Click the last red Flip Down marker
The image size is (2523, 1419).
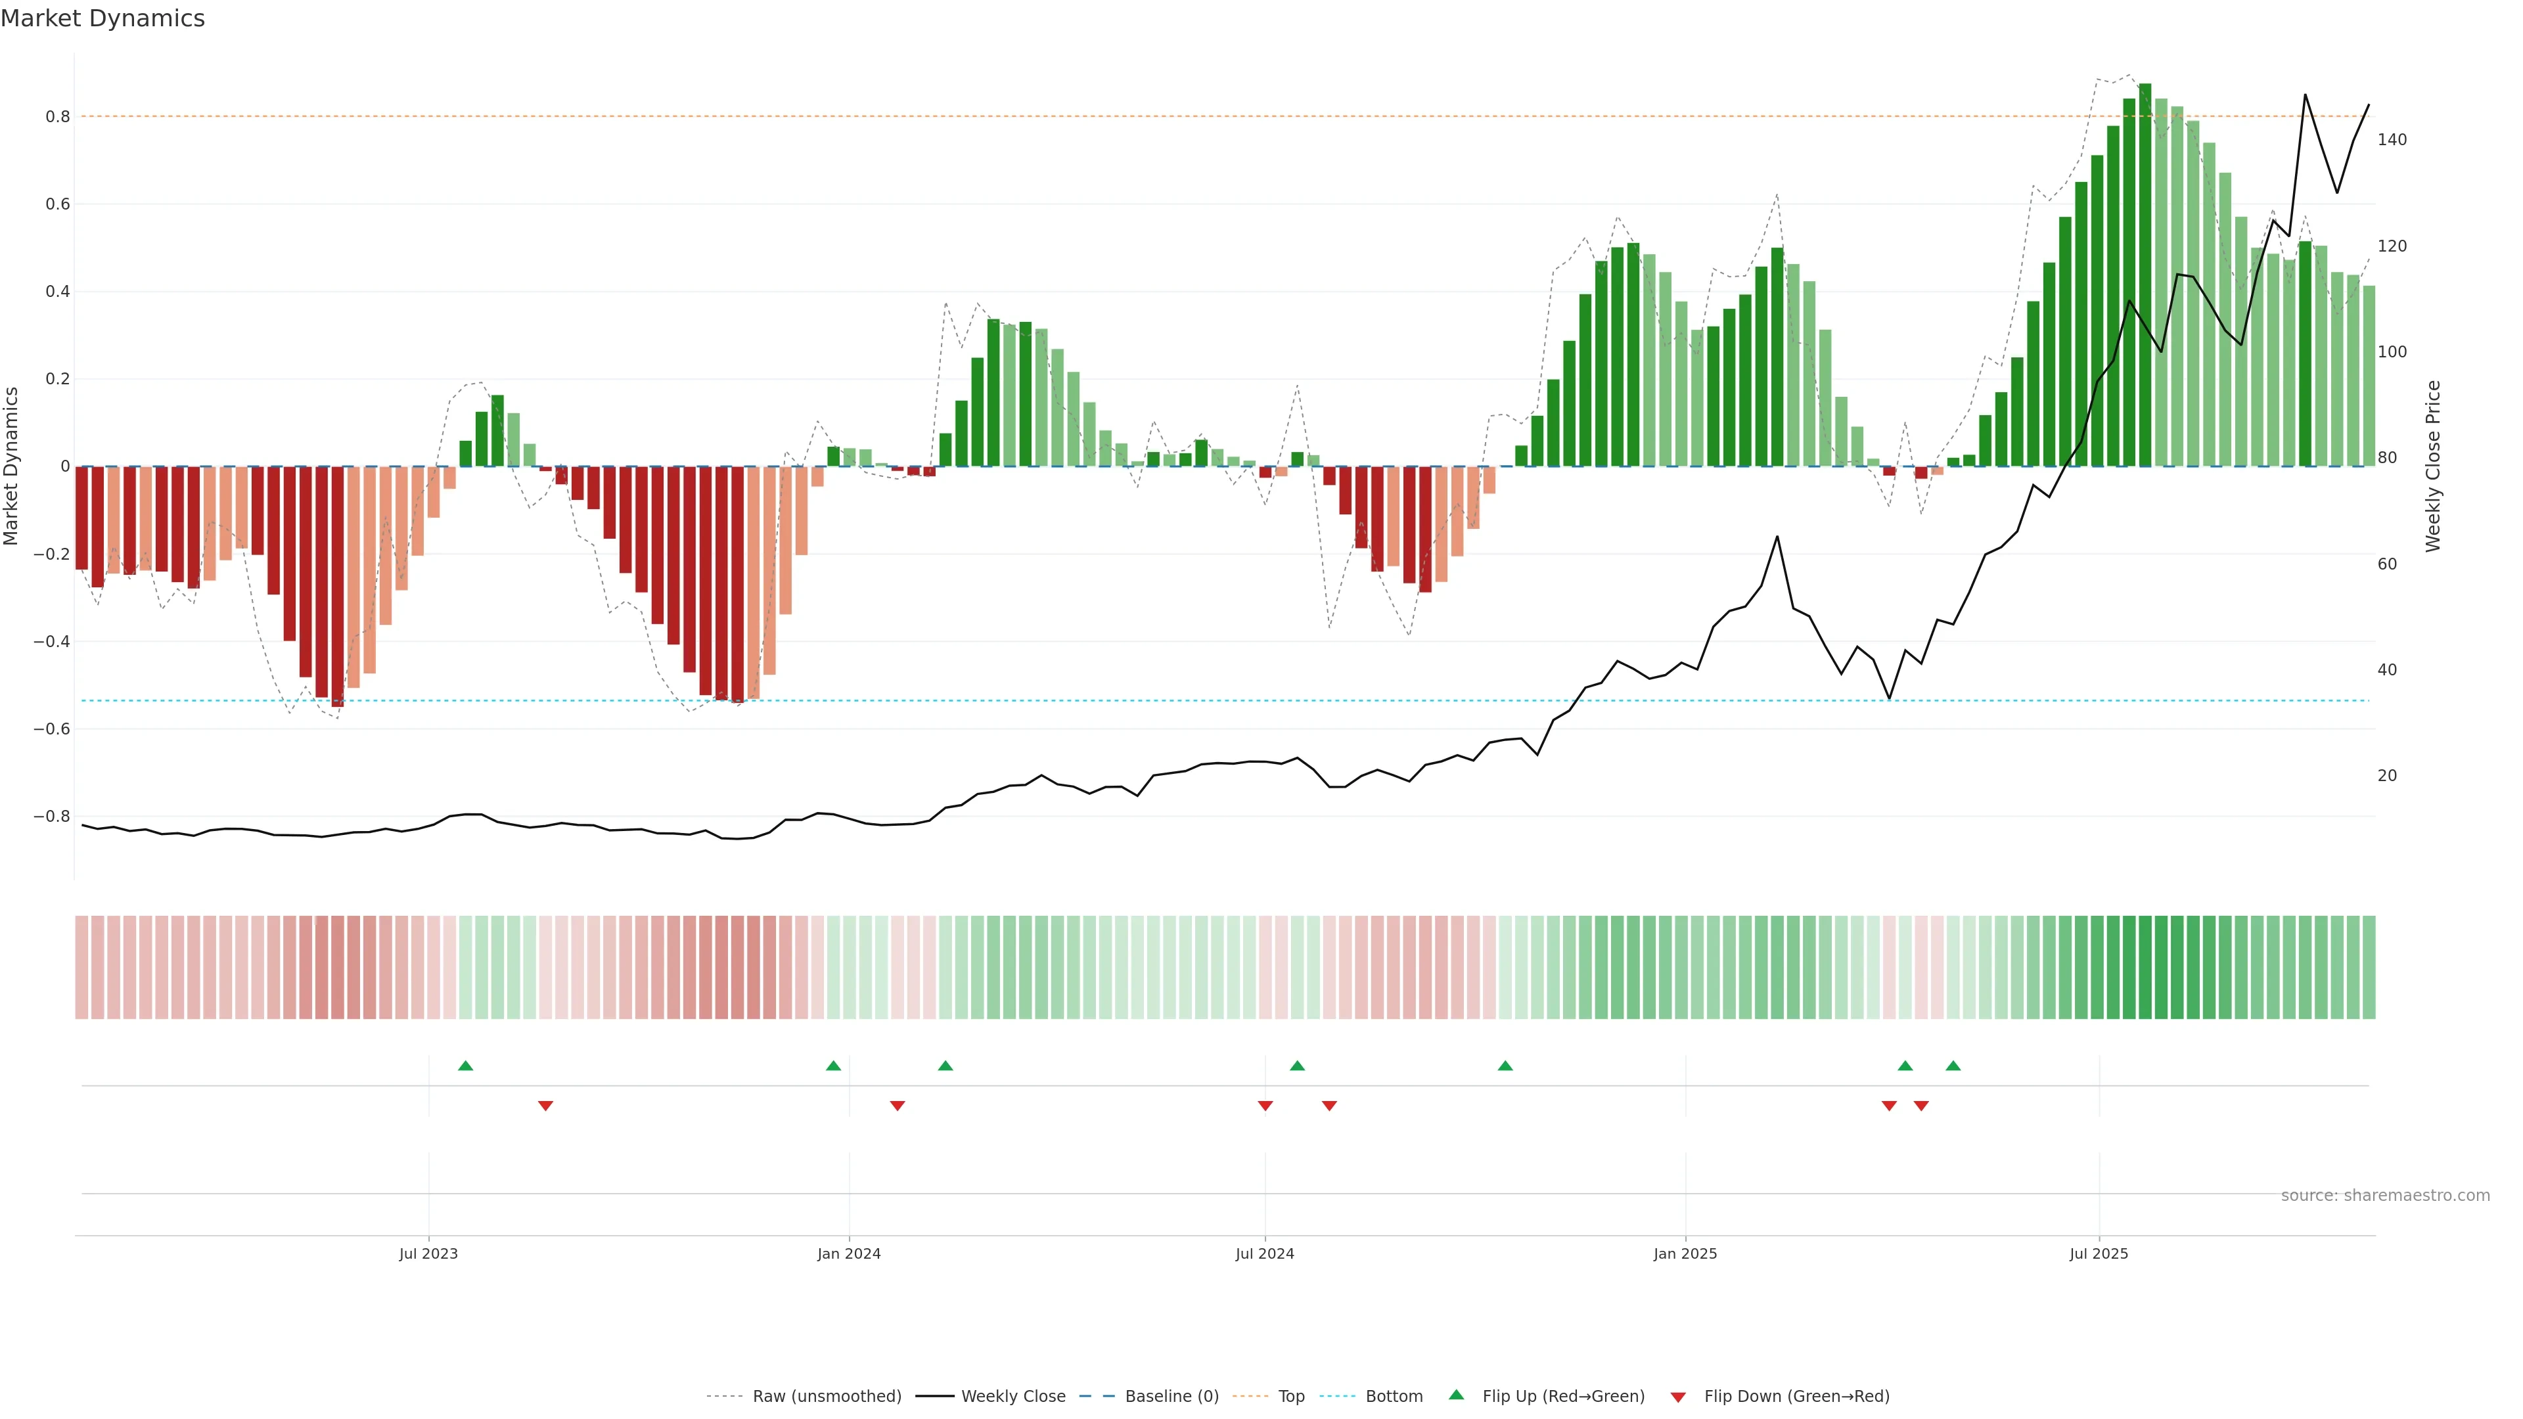click(x=1921, y=1106)
